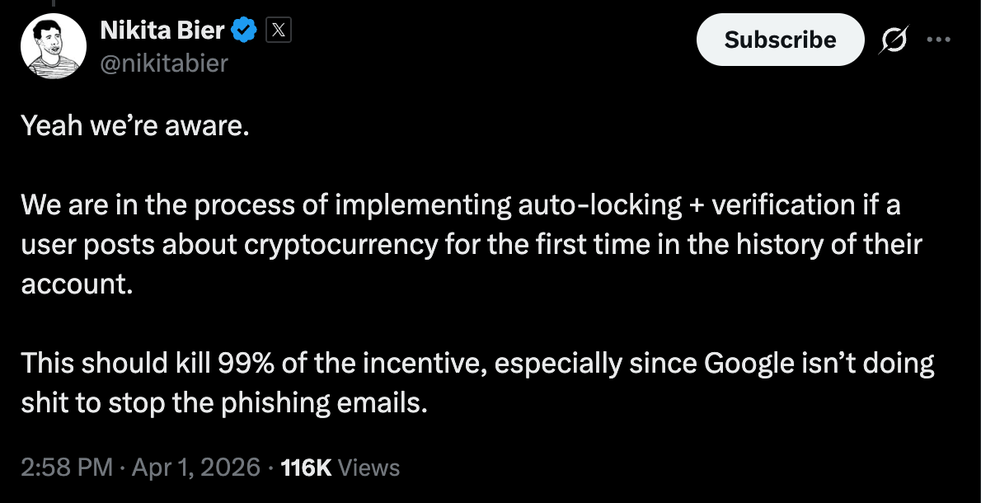
Task: Open the @nikitabier handle link
Action: pyautogui.click(x=163, y=63)
